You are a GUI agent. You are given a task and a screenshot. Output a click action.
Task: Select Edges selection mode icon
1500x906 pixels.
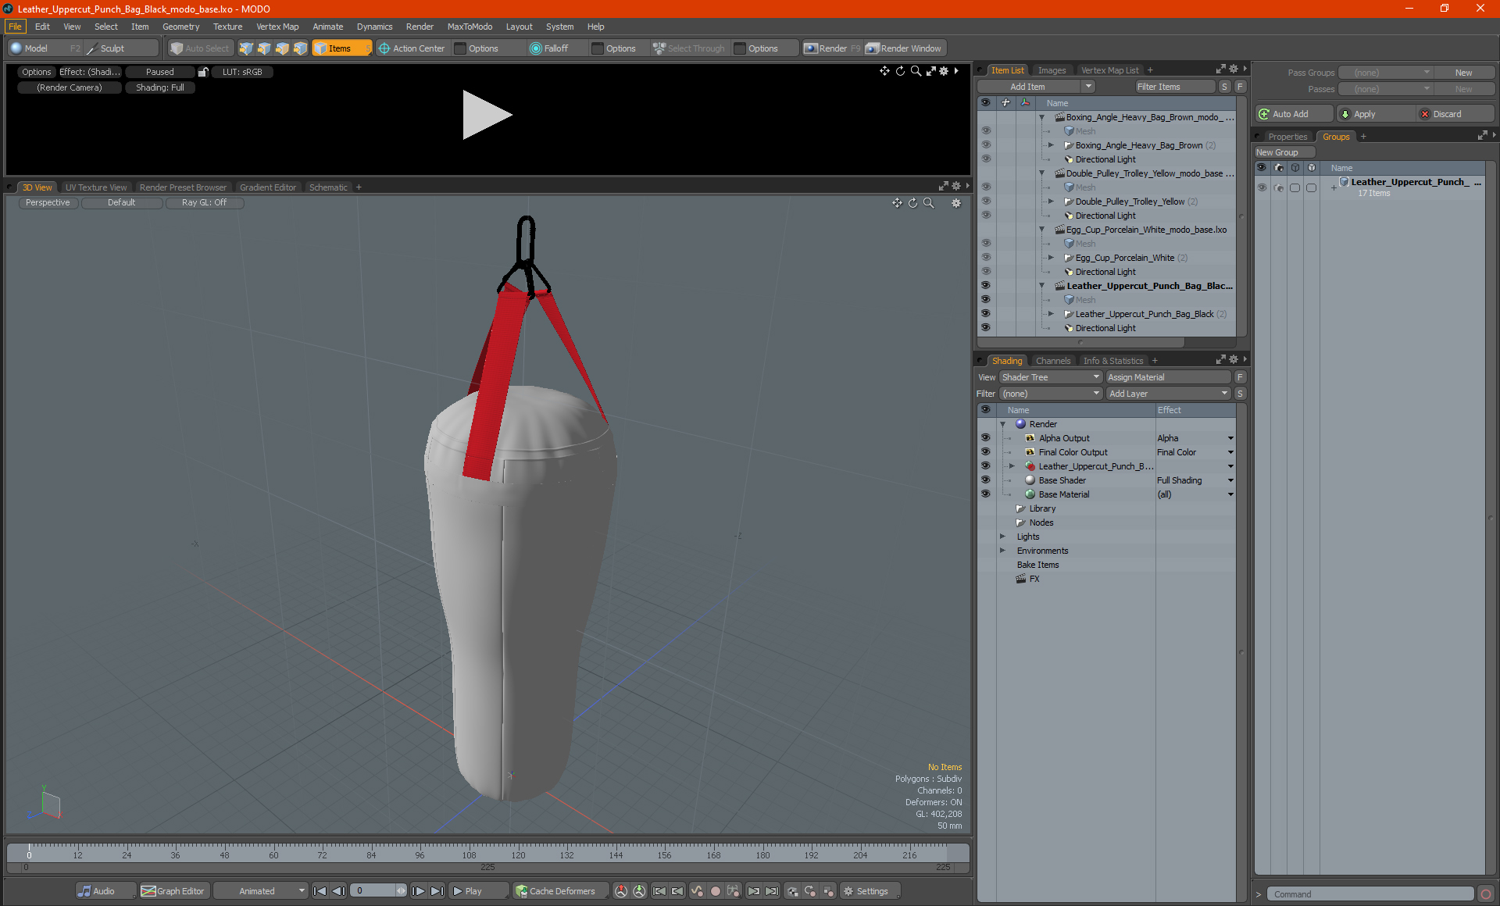coord(264,48)
